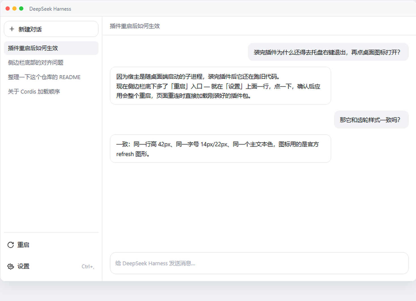Open the 关于 Cordis 加载顺序 conversation
Image resolution: width=416 pixels, height=301 pixels.
click(51, 92)
